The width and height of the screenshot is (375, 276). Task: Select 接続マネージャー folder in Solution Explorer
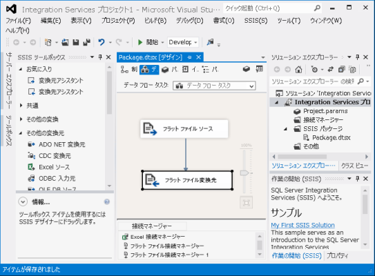[318, 120]
